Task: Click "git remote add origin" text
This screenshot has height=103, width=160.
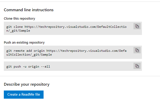Action: [25, 50]
